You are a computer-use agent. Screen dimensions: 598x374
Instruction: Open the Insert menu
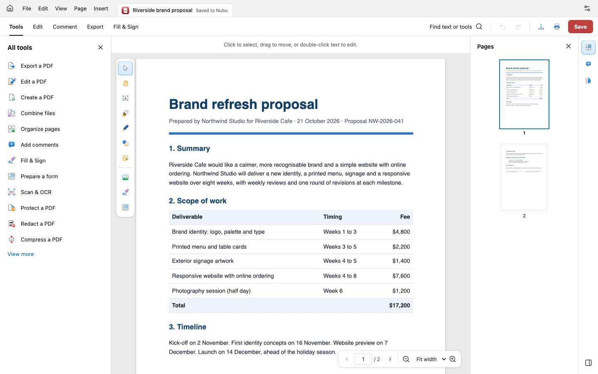[101, 8]
